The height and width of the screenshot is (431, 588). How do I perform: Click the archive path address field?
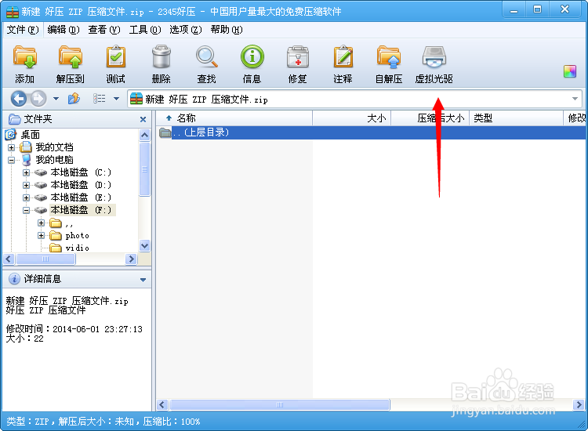coord(354,99)
